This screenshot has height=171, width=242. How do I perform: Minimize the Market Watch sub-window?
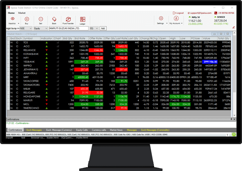pyautogui.click(x=215, y=34)
